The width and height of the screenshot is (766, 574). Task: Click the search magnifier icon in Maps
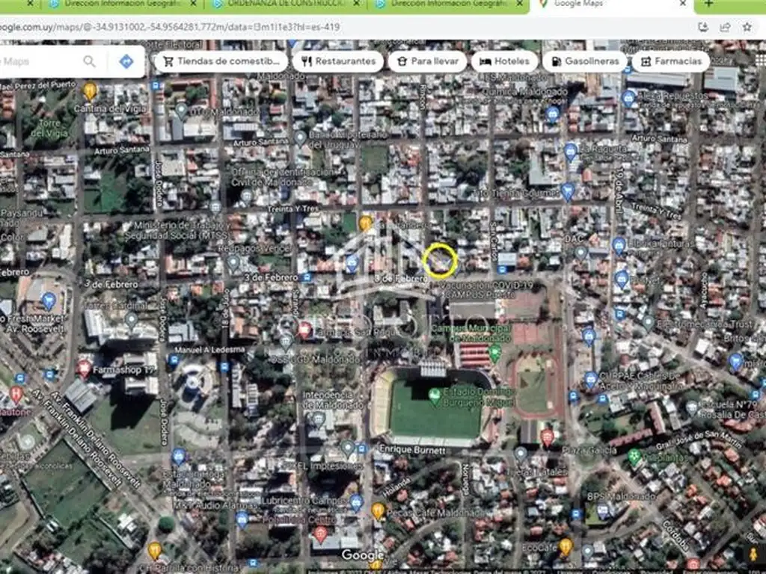90,61
